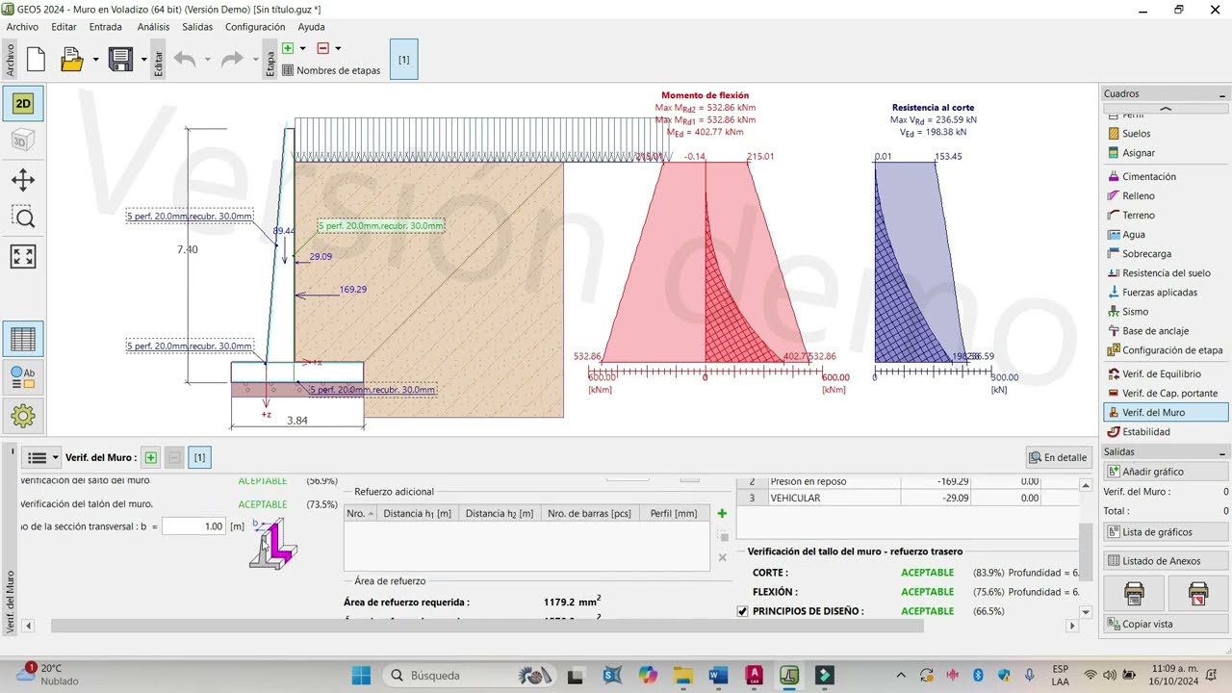1232x693 pixels.
Task: Click the Añadir gráfico button
Action: tap(1166, 472)
